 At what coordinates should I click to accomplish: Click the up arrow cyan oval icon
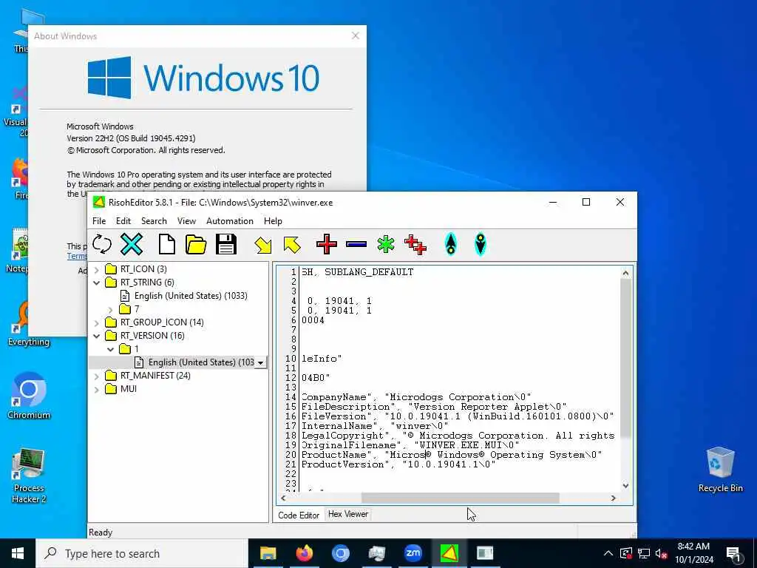[x=450, y=244]
